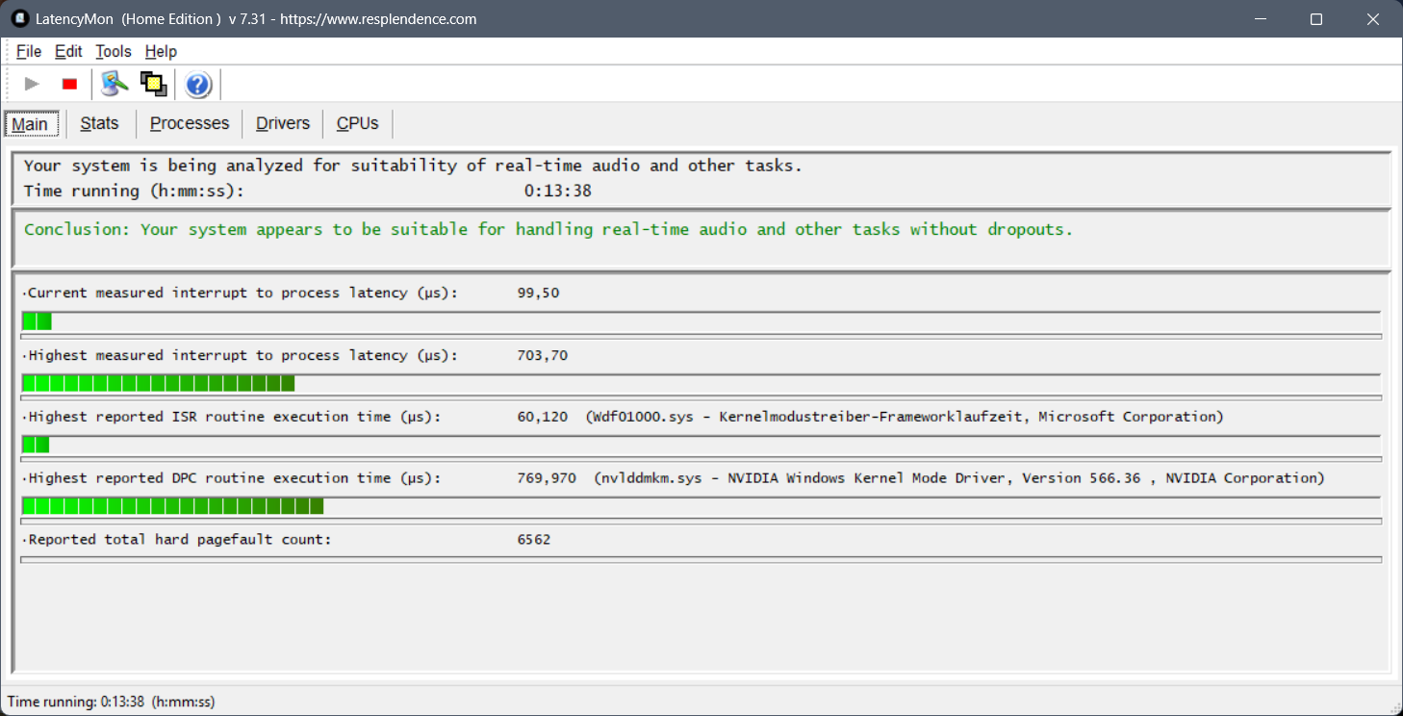Switch to the Main tab

(x=31, y=124)
